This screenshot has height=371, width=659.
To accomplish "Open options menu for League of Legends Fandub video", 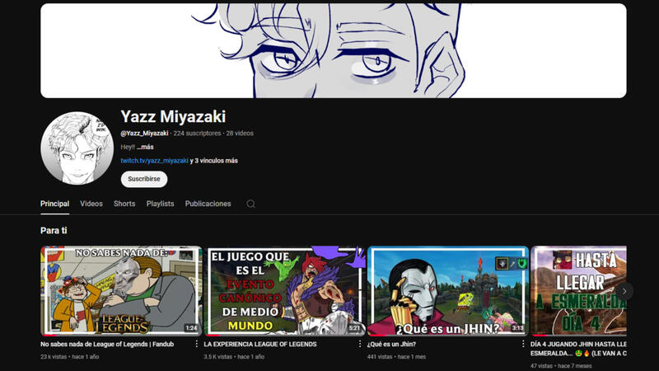I will tap(197, 344).
